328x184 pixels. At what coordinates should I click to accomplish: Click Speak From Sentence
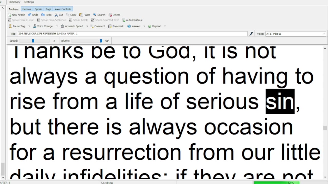[x=52, y=20]
